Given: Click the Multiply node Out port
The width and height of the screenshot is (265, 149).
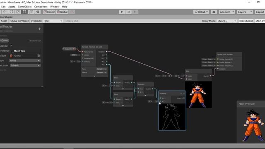Looking at the screenshot, I should [184, 98].
